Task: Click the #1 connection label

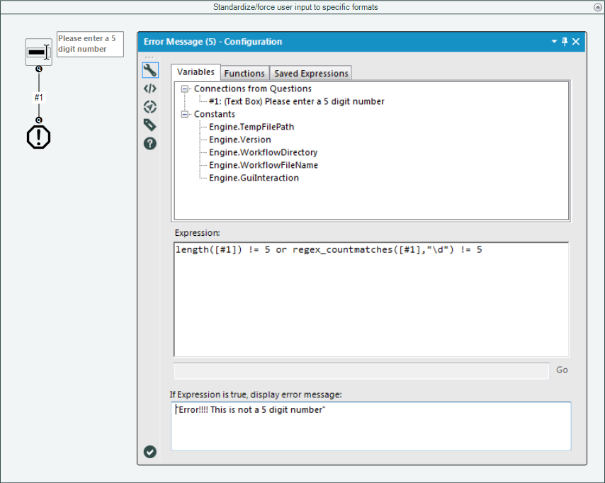Action: [38, 98]
